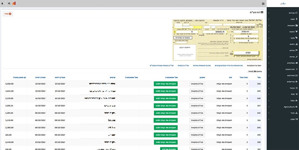This screenshot has width=299, height=150.
Task: Click the דוחות bar chart sidebar icon
Action: [296, 44]
